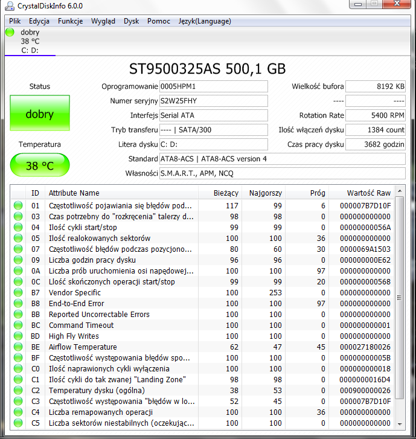Click the attribute list vertical scrollbar thumb

[400, 298]
